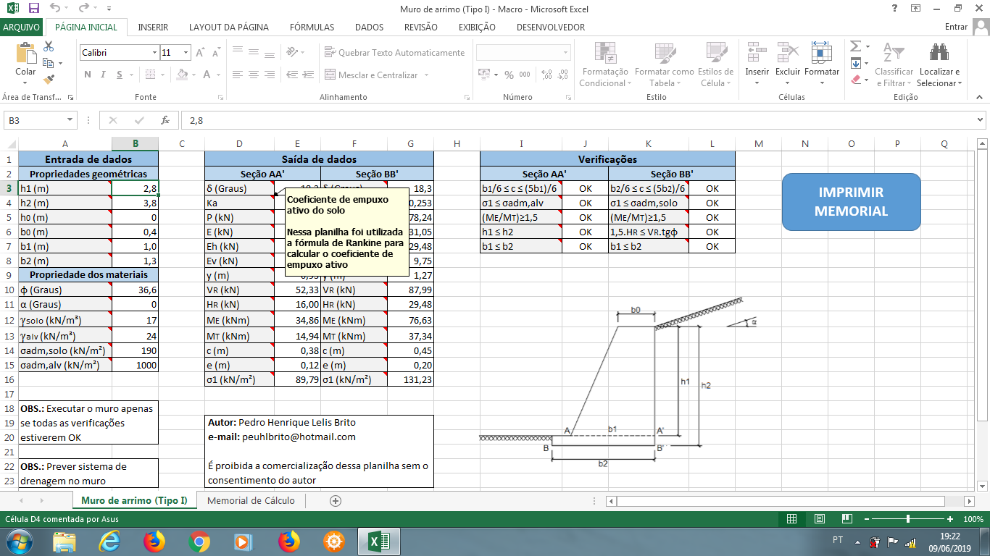Switch to the FÓRMULAS tab
The height and width of the screenshot is (556, 990).
(x=312, y=28)
